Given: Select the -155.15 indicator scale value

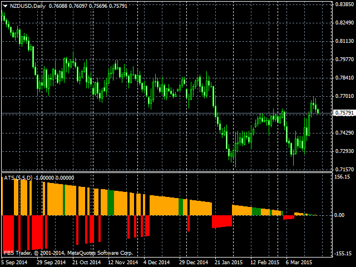Looking at the screenshot, I should click(342, 254).
